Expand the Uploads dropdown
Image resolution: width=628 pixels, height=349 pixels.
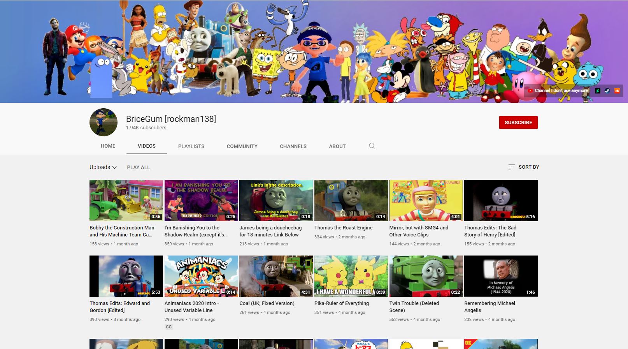click(103, 167)
